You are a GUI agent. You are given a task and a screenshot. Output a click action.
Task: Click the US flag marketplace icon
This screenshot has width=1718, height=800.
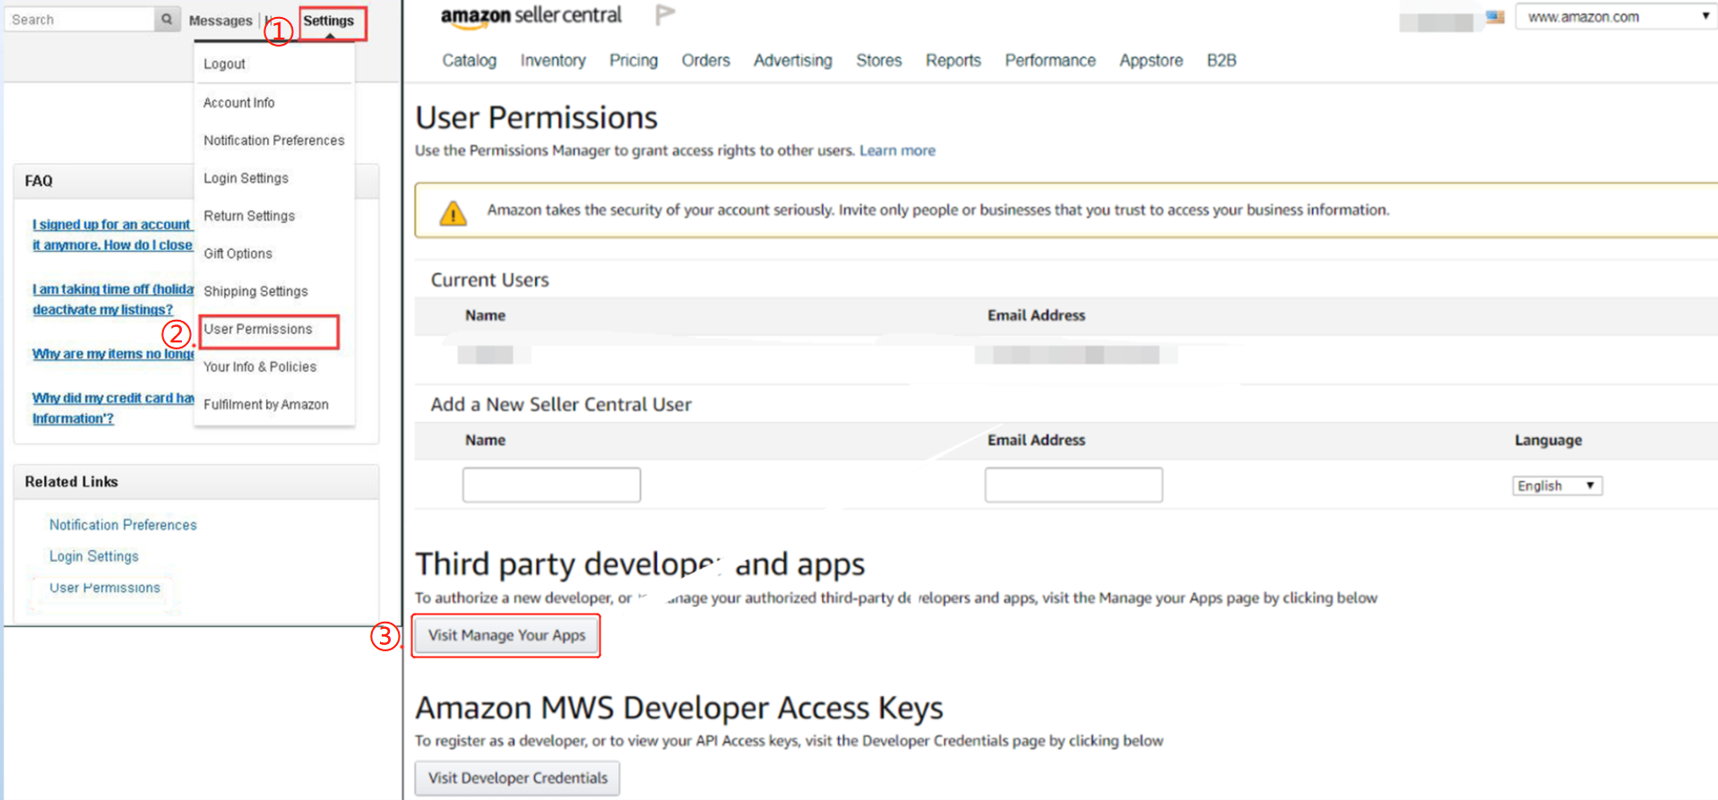pos(1495,17)
